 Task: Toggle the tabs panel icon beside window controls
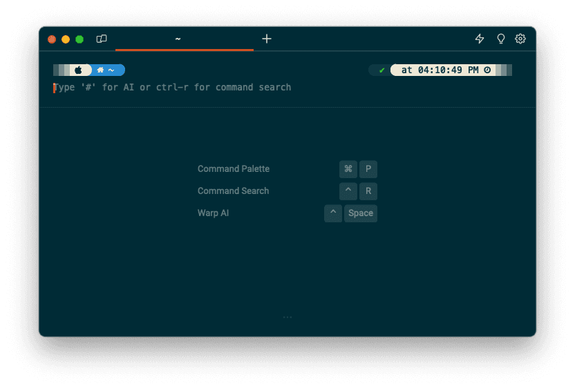click(102, 39)
